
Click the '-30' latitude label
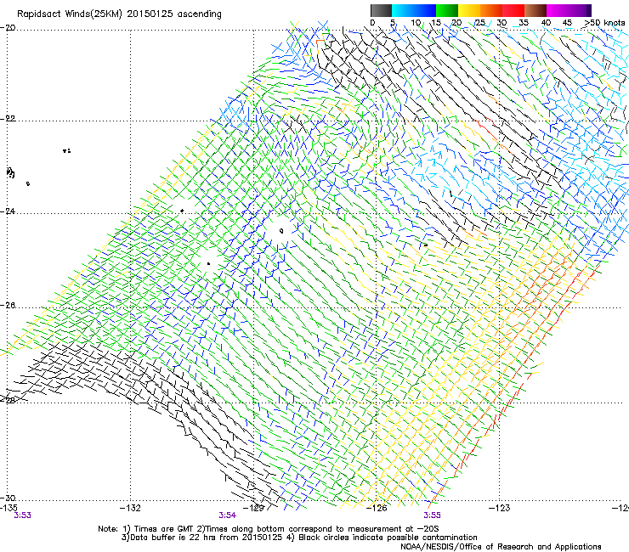pos(8,498)
